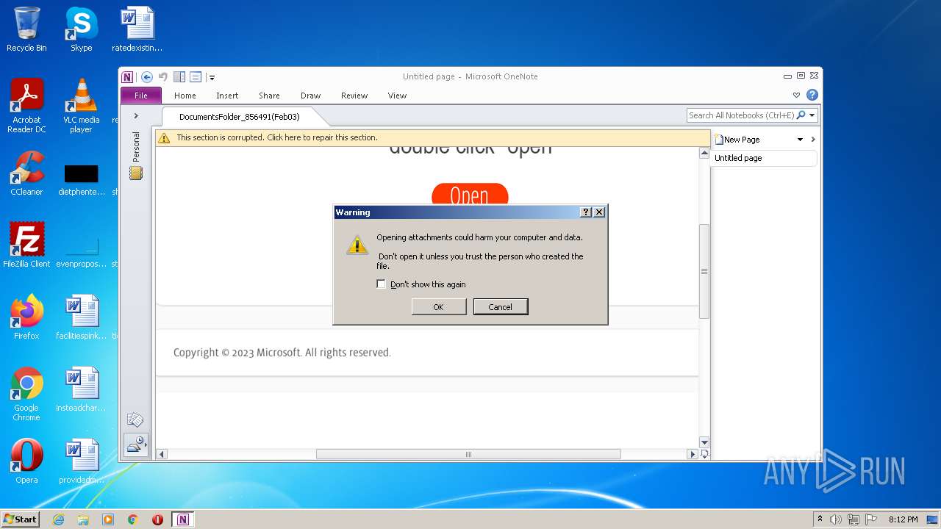
Task: Open the View ribbon tab
Action: (398, 96)
